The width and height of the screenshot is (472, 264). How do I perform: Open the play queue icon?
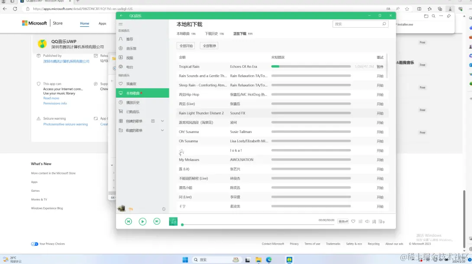point(381,222)
